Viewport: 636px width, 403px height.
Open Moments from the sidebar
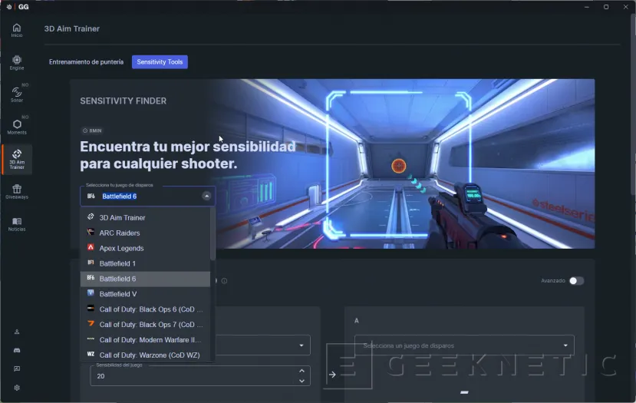17,127
